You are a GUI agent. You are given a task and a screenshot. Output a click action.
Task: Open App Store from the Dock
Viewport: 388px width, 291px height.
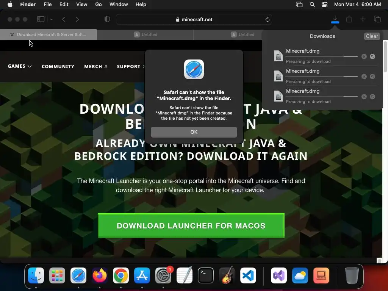click(x=142, y=275)
